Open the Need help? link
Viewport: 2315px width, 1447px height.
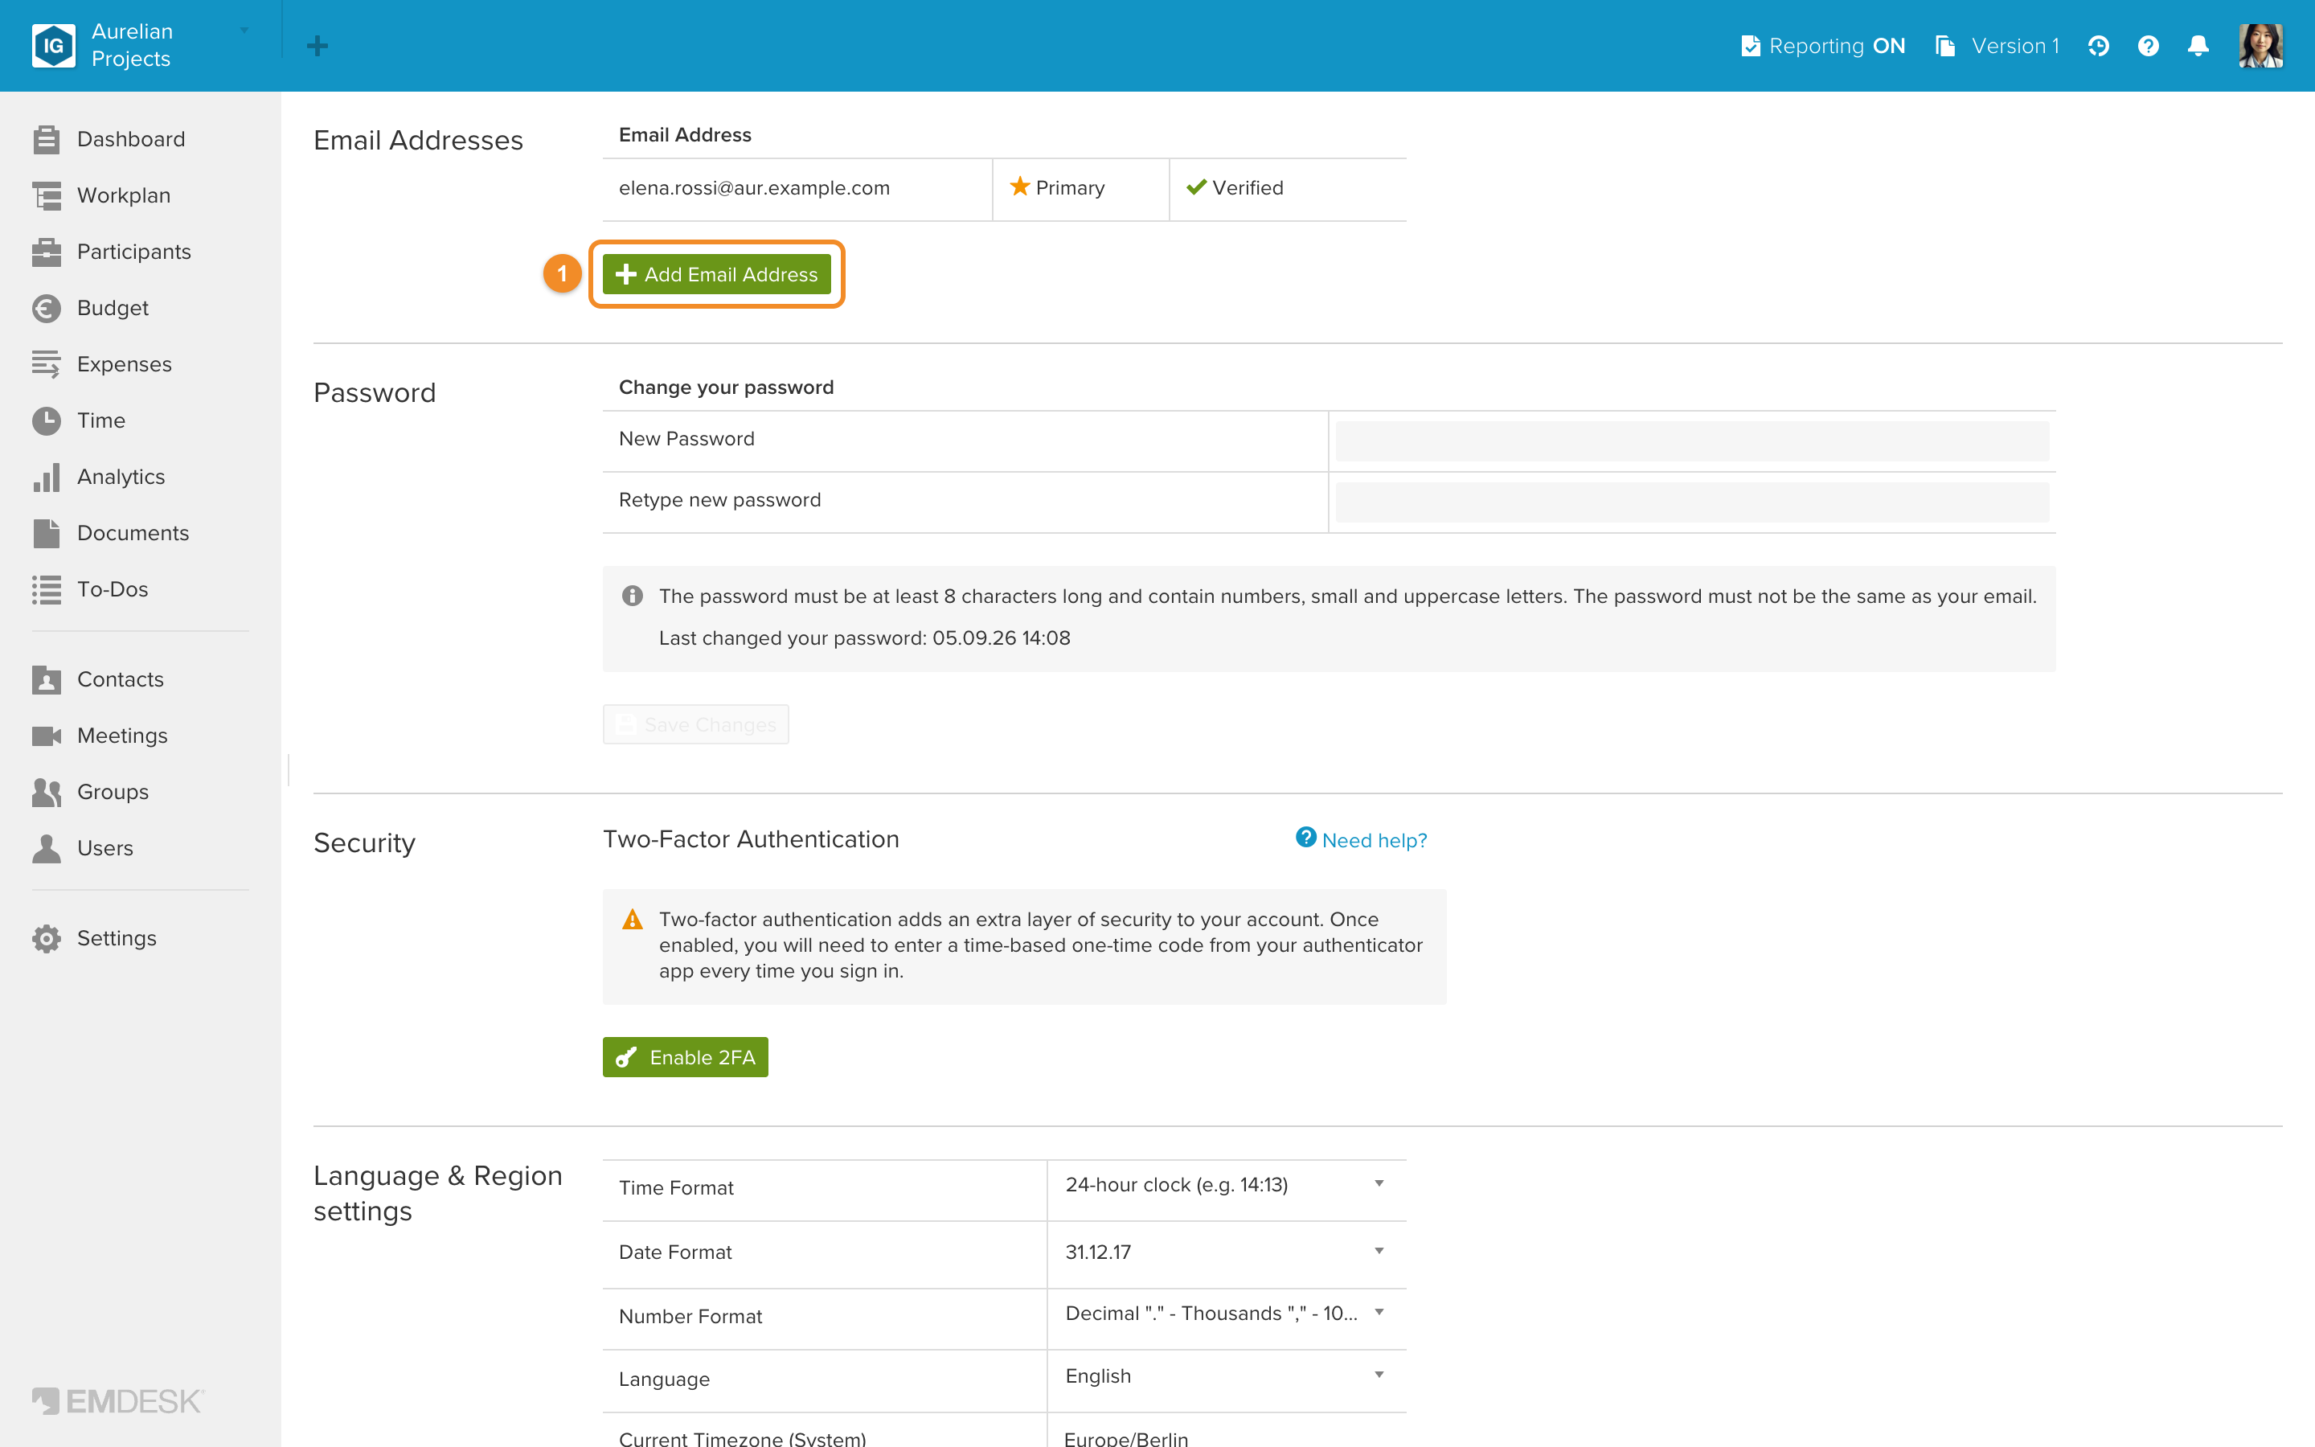pos(1361,839)
